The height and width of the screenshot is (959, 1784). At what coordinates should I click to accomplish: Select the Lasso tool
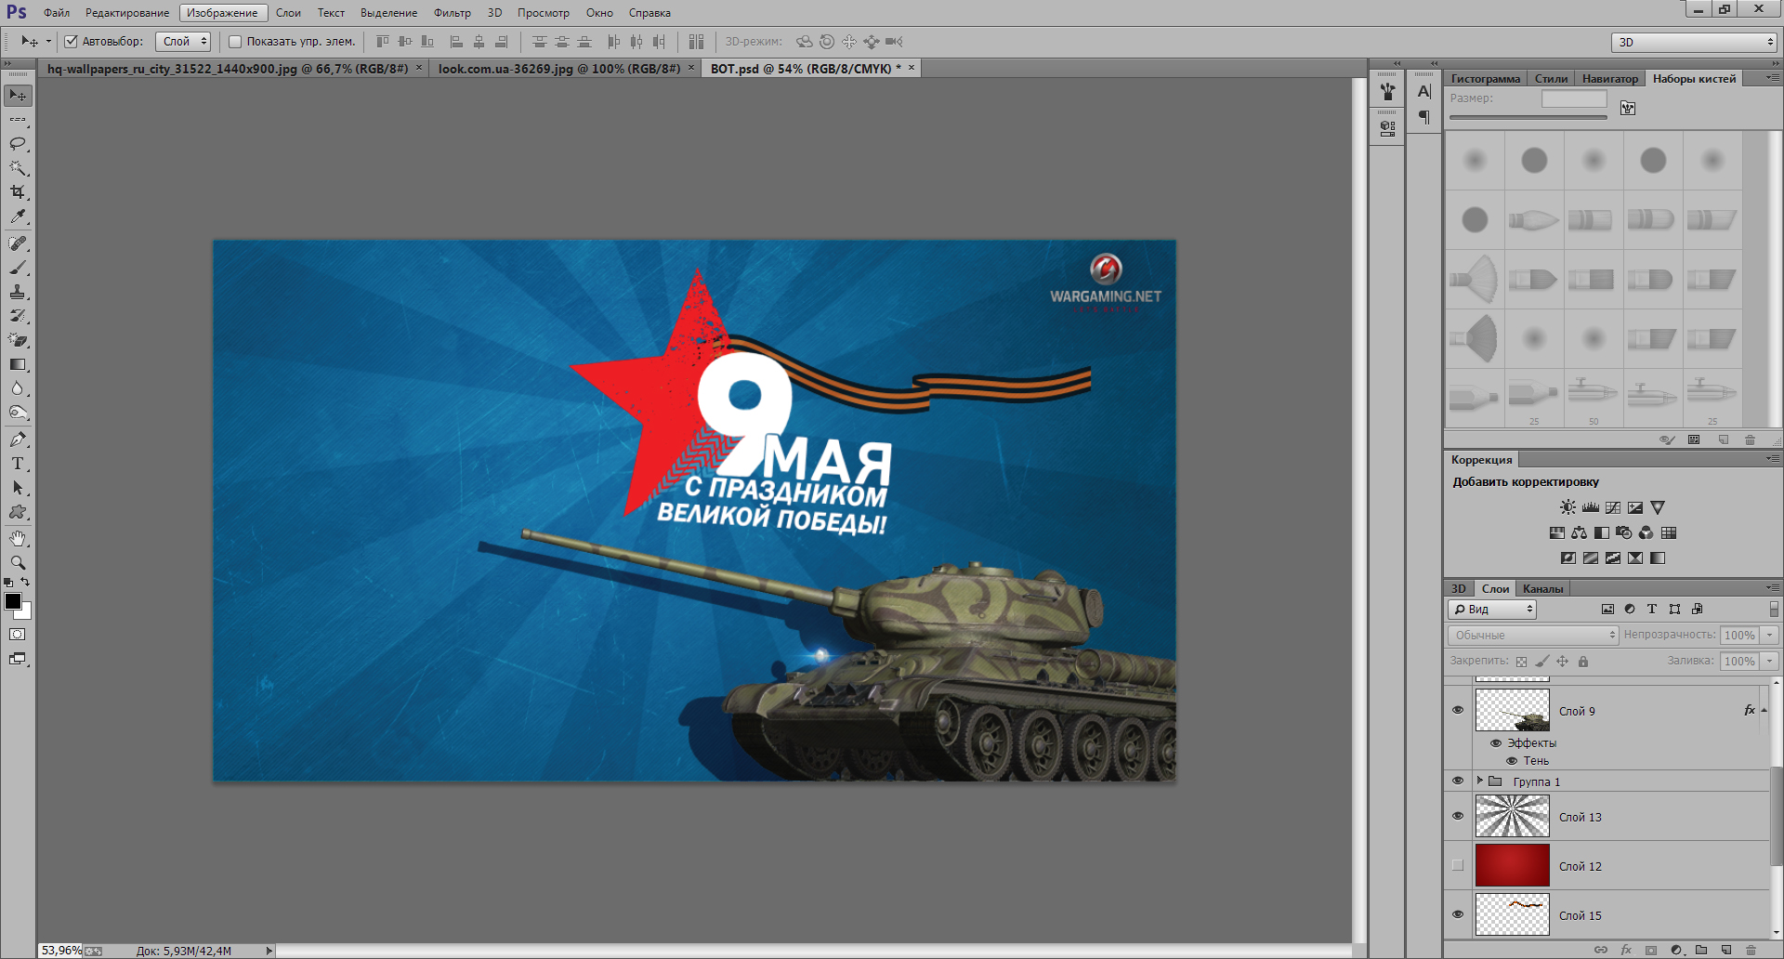tap(18, 143)
